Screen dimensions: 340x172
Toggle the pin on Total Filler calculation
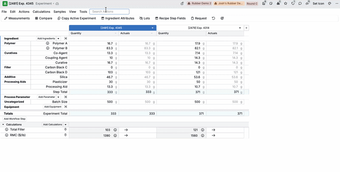click(65, 129)
